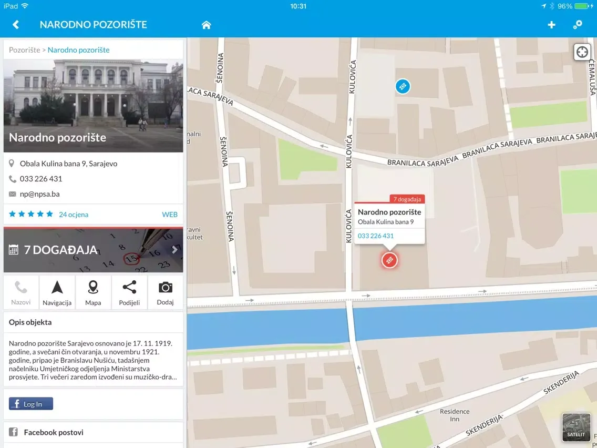Tap the np@npsa.ba email address
The height and width of the screenshot is (448, 597).
tap(39, 194)
